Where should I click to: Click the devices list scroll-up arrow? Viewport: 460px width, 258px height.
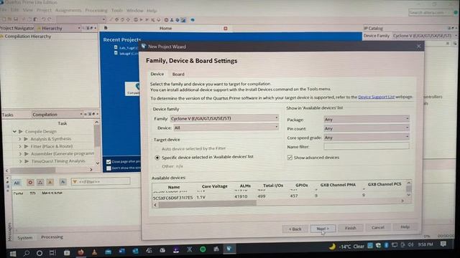(x=408, y=183)
